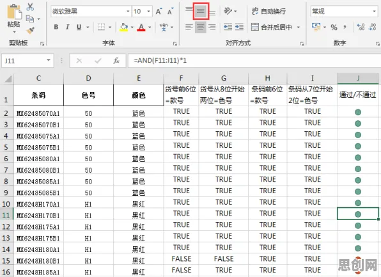Viewport: 381px width, 277px height.
Task: Apply Percent style icon
Action: (x=334, y=27)
